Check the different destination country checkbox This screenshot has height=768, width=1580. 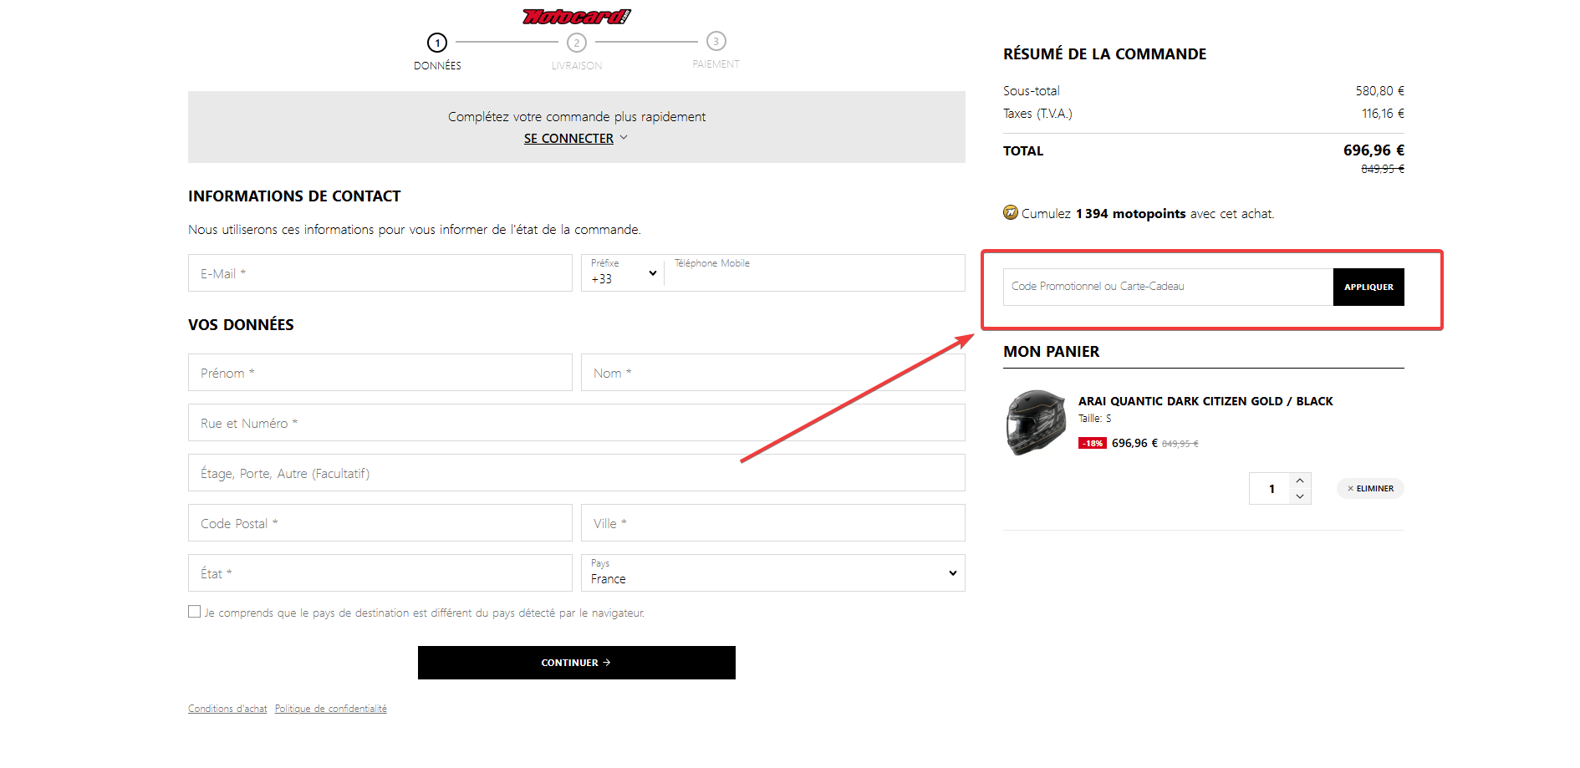click(195, 612)
